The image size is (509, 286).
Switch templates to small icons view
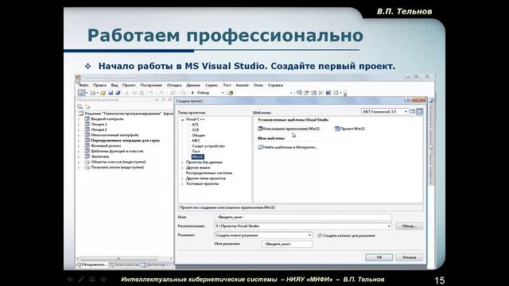[x=420, y=111]
